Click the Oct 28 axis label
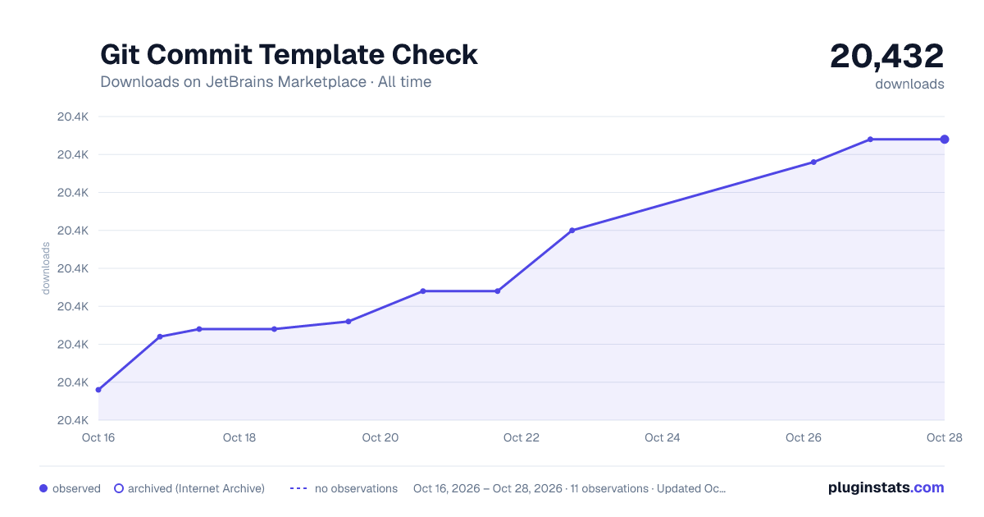Viewport: 984px width, 517px height. (943, 437)
